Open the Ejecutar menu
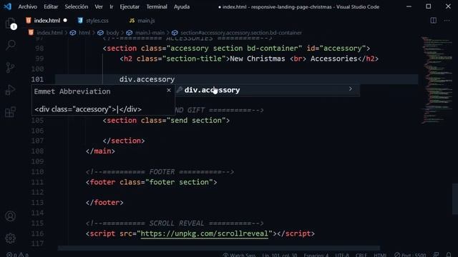The image size is (458, 257). pos(130,6)
